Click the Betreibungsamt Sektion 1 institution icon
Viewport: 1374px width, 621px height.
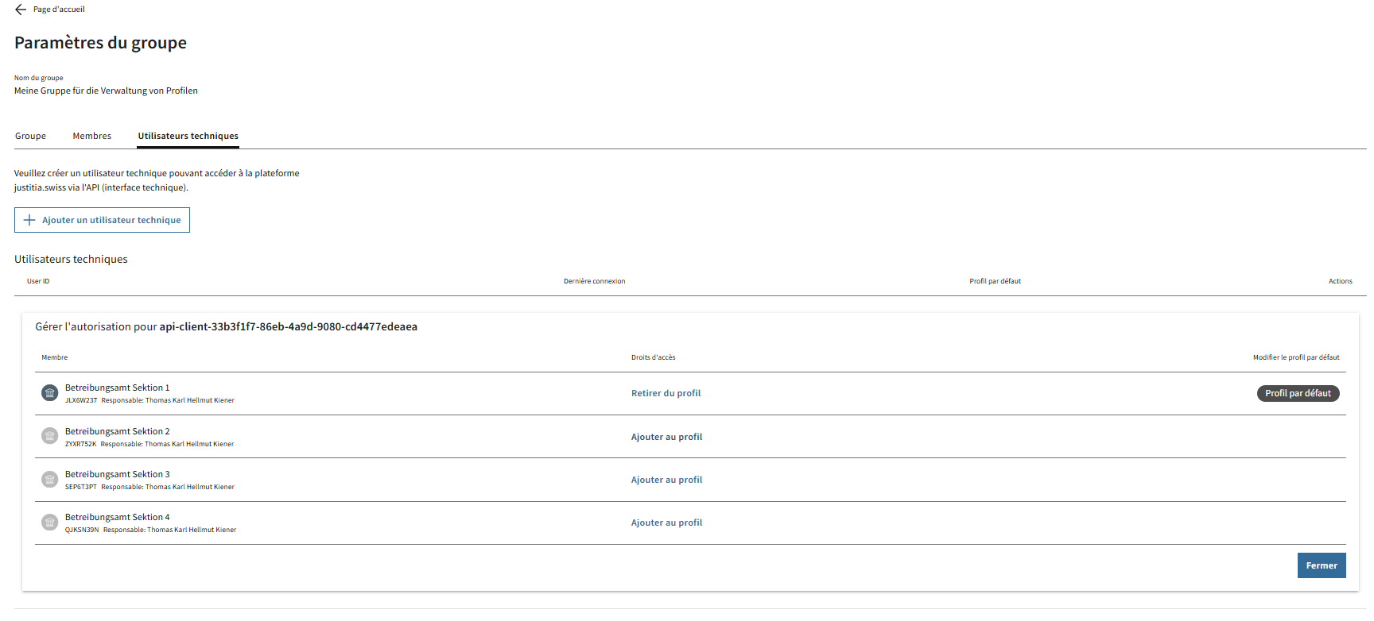pos(50,393)
